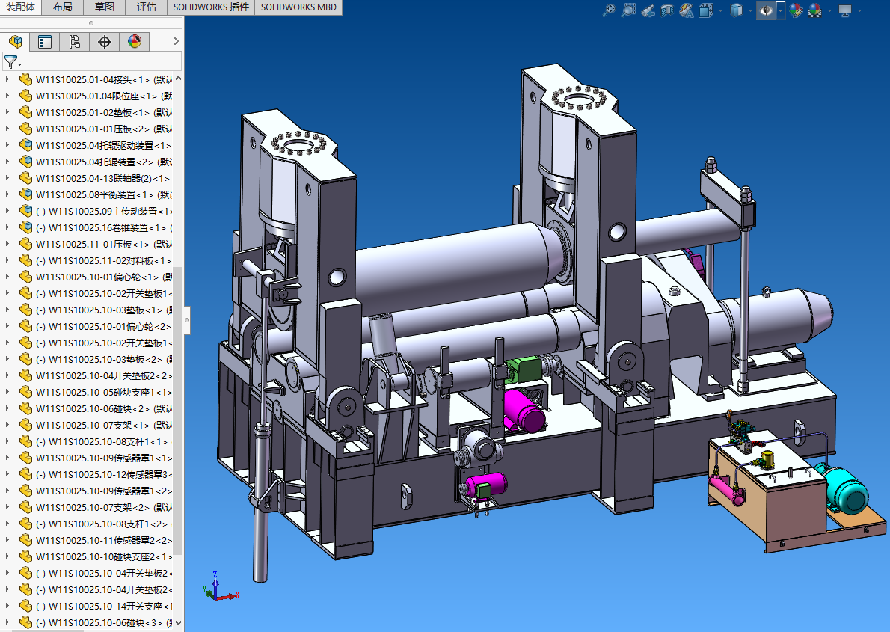
Task: Activate the Section View tool
Action: [667, 10]
